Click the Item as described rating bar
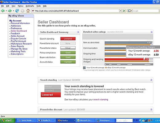The width and height of the screenshot is (160, 123). [128, 42]
